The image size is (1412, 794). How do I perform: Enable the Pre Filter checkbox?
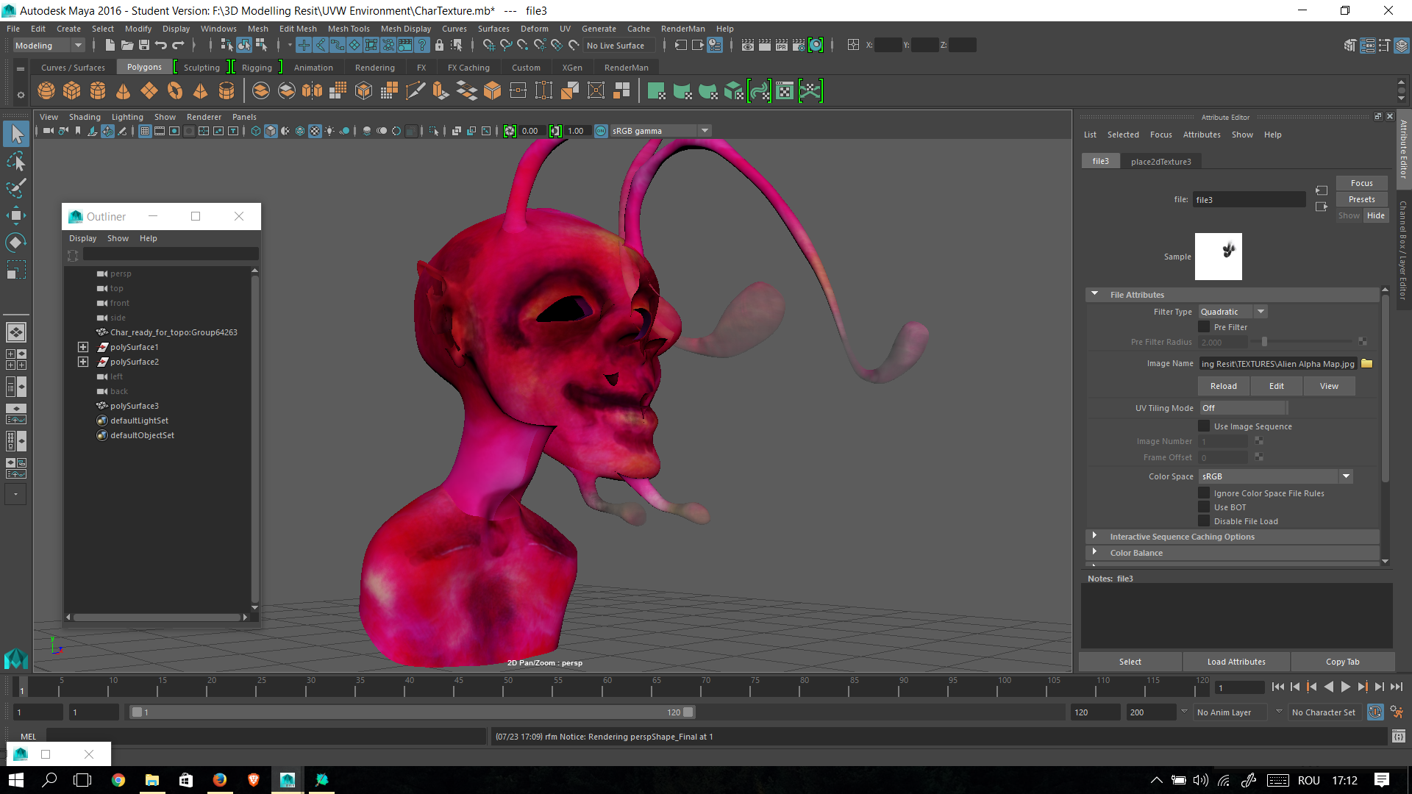(x=1204, y=327)
